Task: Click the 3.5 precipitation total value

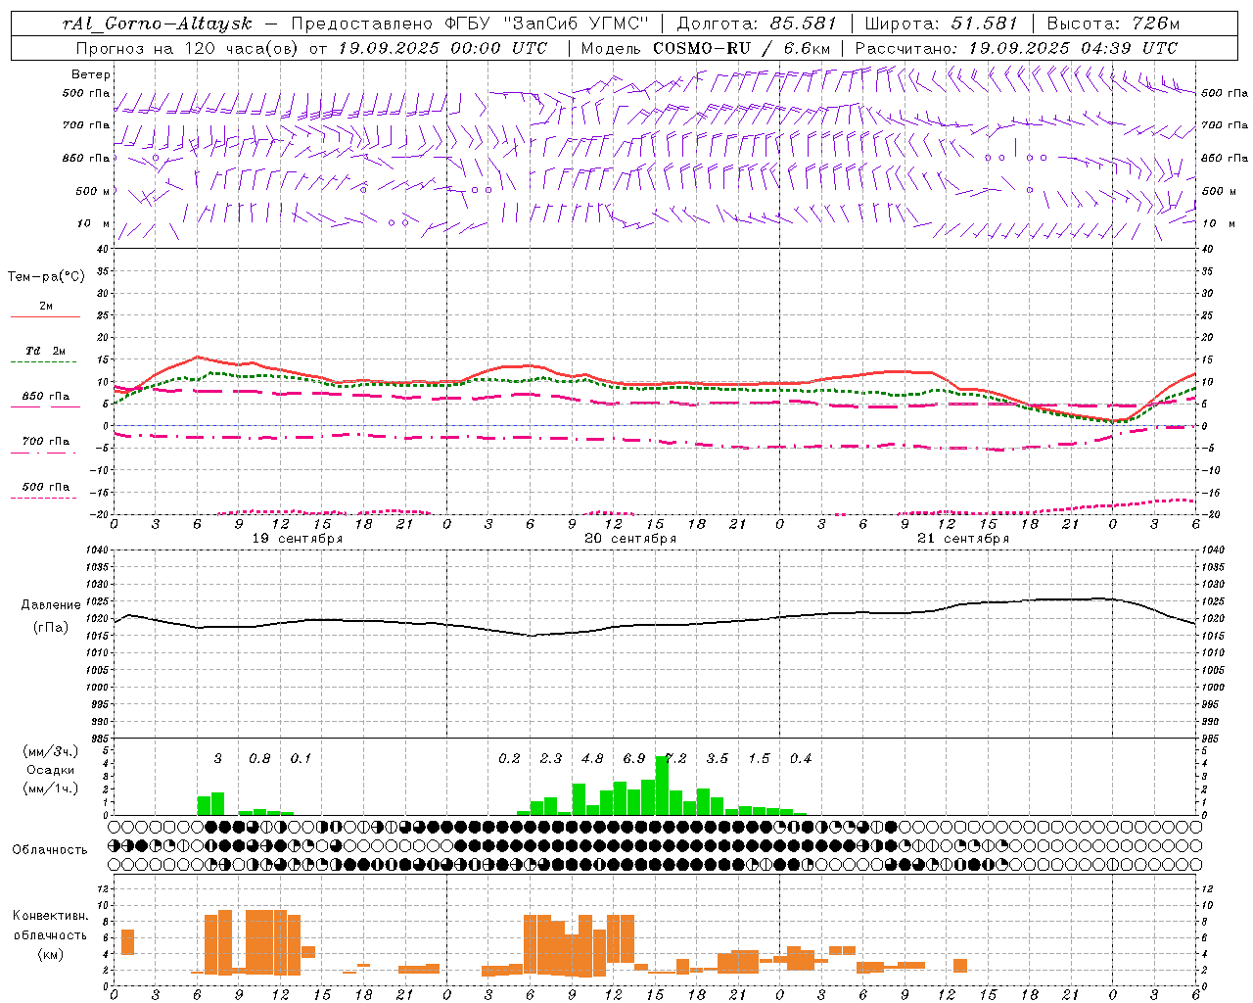Action: pyautogui.click(x=718, y=758)
